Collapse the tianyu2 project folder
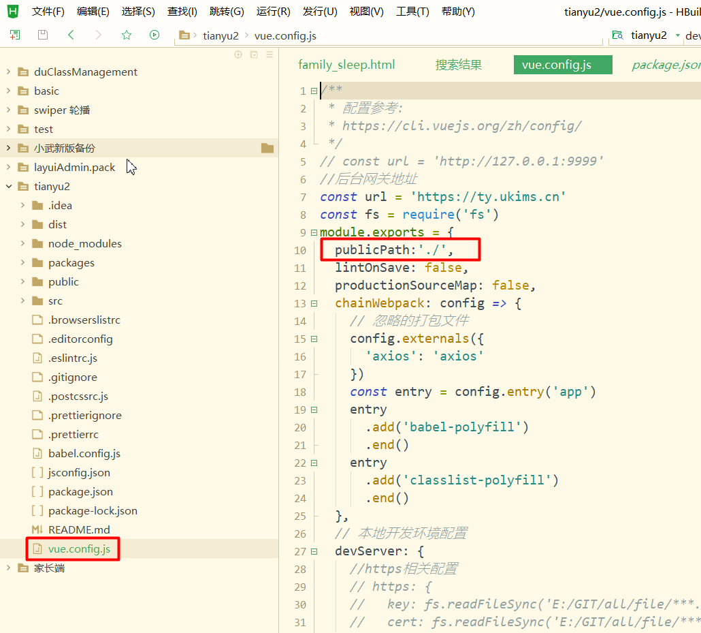701x633 pixels. (8, 186)
